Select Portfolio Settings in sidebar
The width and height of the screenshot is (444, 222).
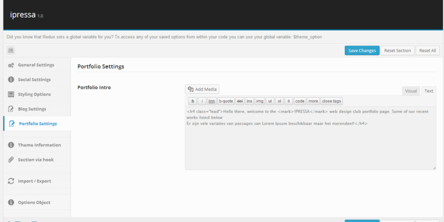pos(37,124)
